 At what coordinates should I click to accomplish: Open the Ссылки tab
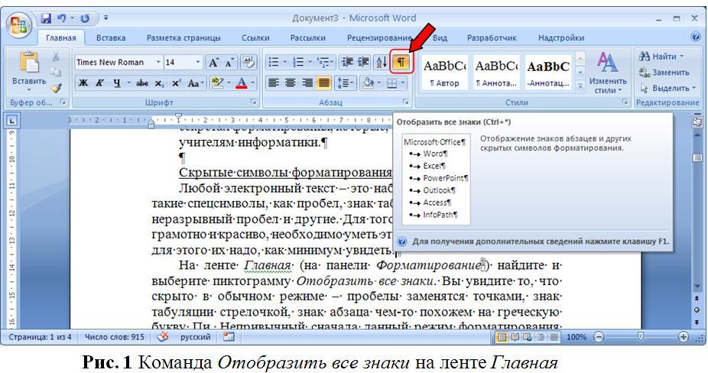click(x=255, y=38)
